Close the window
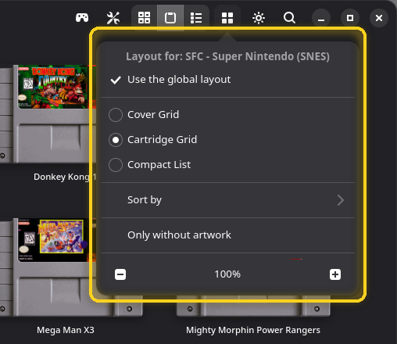The image size is (397, 344). point(379,18)
